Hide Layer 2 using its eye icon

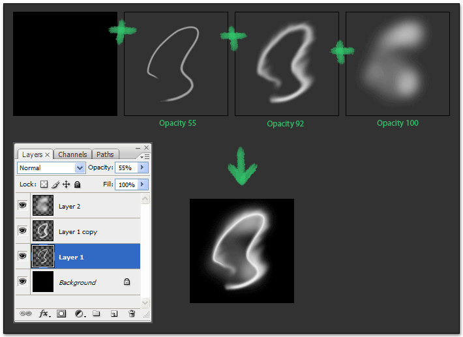pyautogui.click(x=22, y=206)
